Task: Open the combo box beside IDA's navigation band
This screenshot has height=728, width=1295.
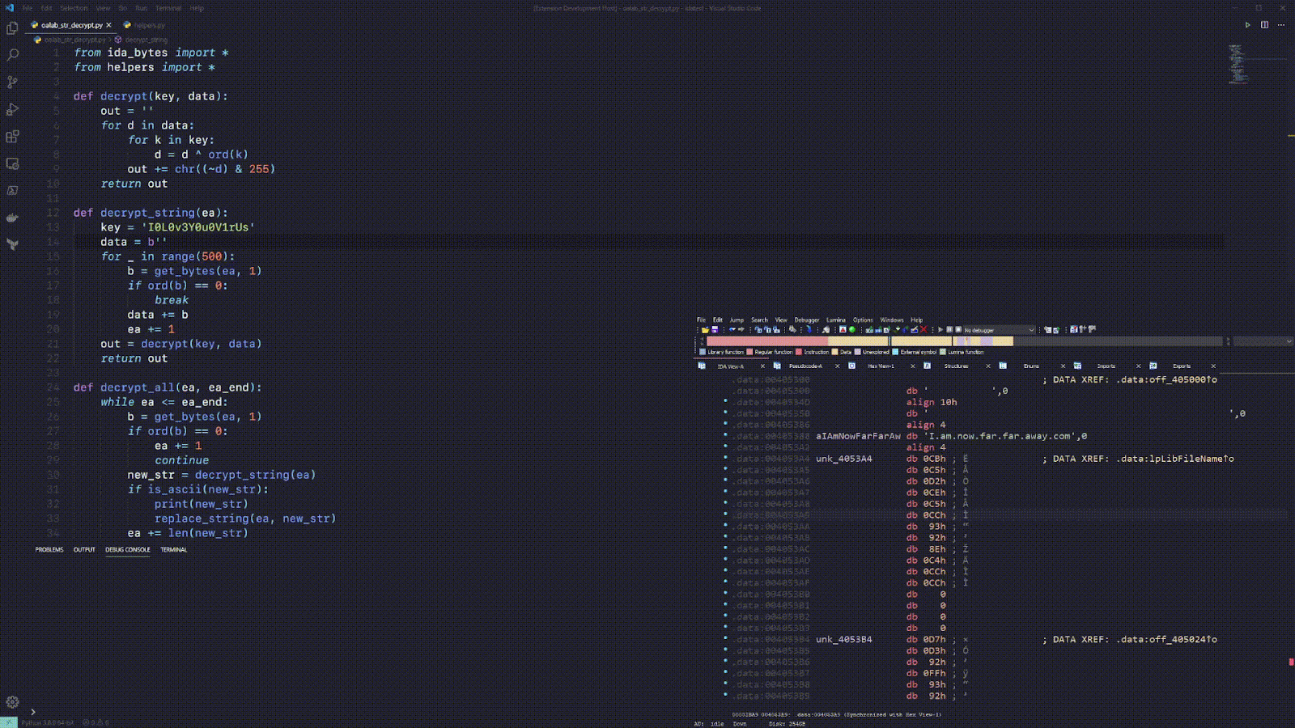Action: pos(1263,341)
